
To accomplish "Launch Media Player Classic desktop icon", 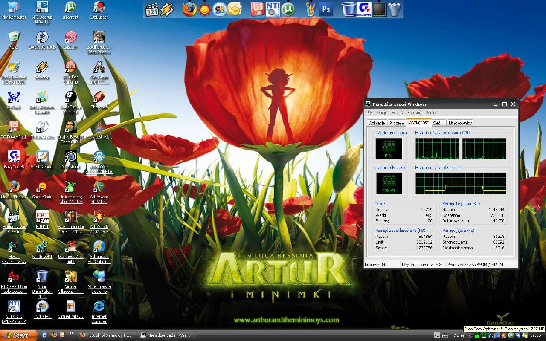I will 14,222.
